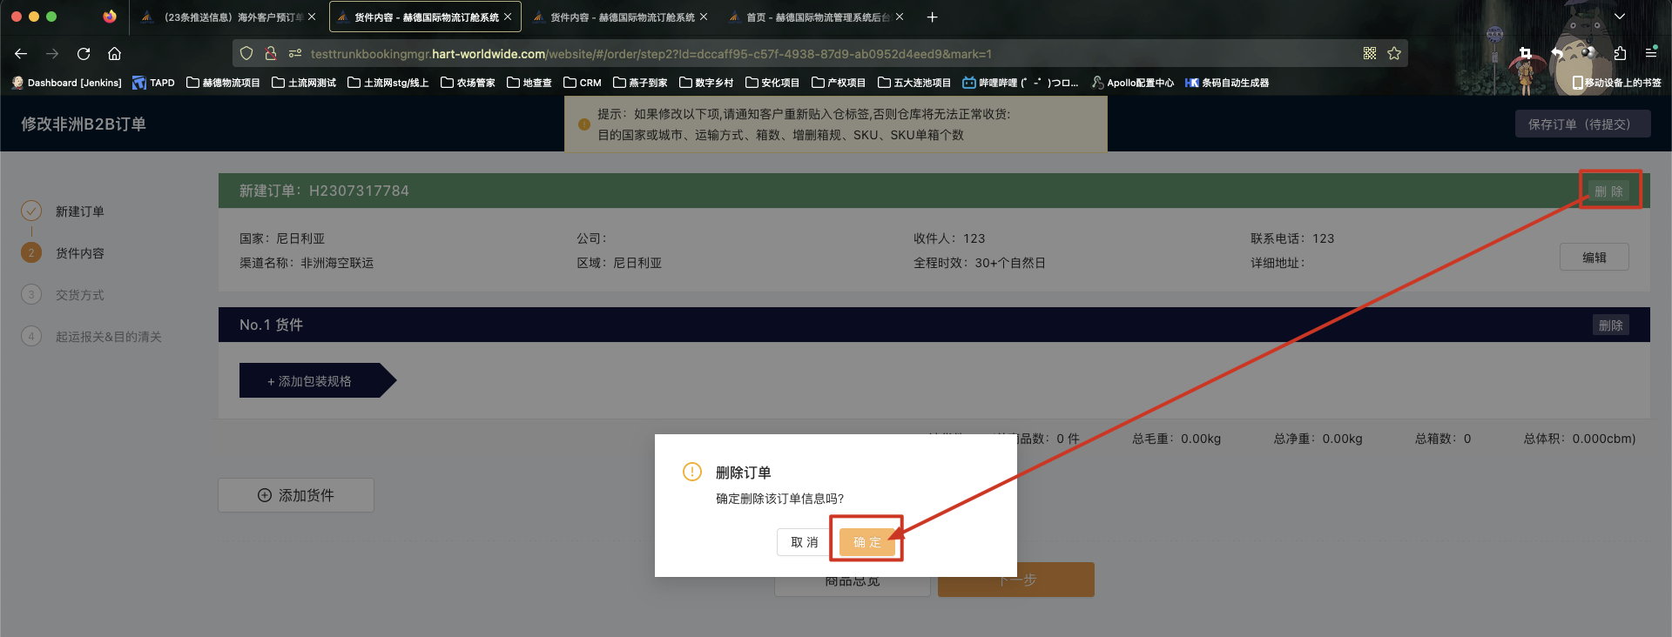Go back with the back arrow
This screenshot has width=1672, height=637.
(x=21, y=54)
